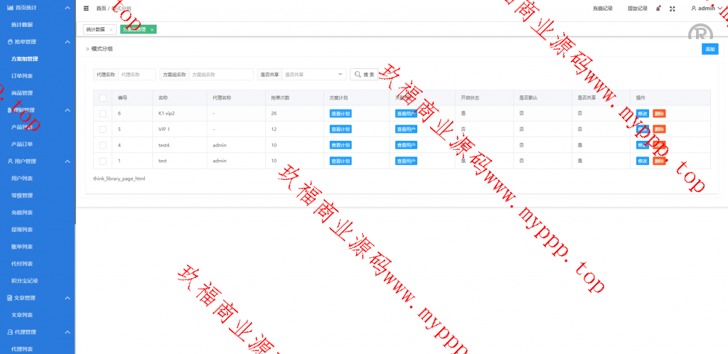Click the hamburger menu collapse icon
The width and height of the screenshot is (728, 354).
87,9
